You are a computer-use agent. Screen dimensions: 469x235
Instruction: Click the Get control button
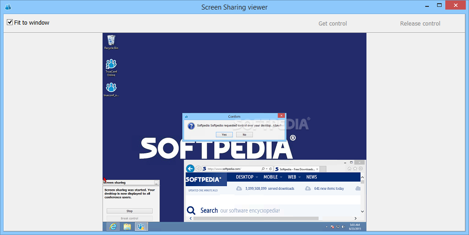pyautogui.click(x=333, y=23)
